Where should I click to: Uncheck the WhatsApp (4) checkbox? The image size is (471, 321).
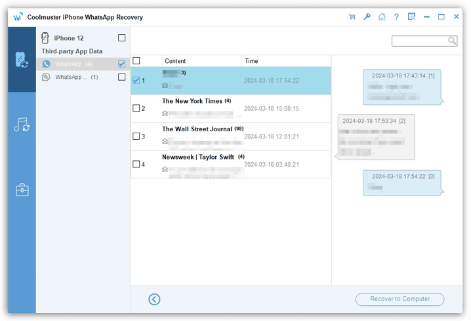point(121,64)
